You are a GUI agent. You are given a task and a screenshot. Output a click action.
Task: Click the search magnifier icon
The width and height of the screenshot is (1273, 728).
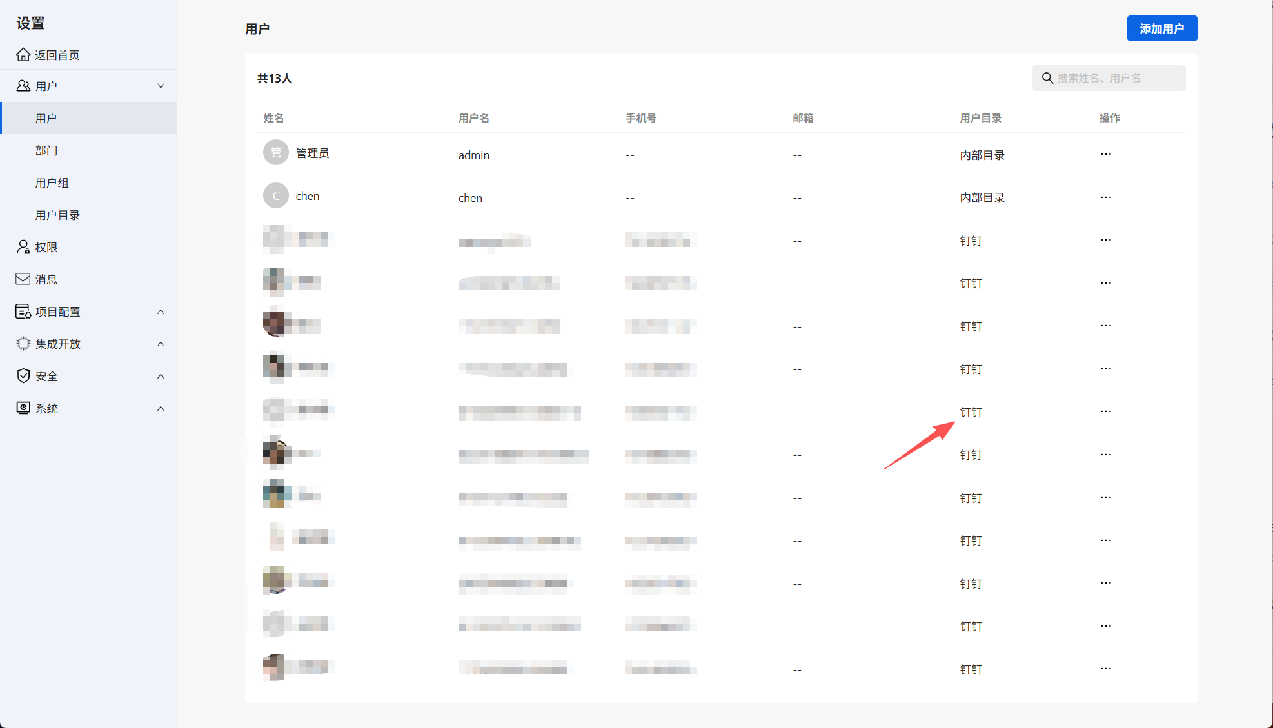coord(1047,78)
